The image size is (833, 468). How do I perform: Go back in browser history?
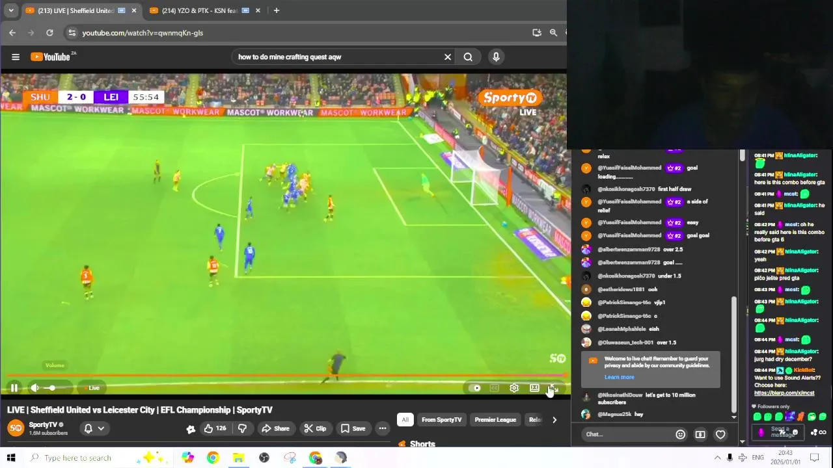12,32
